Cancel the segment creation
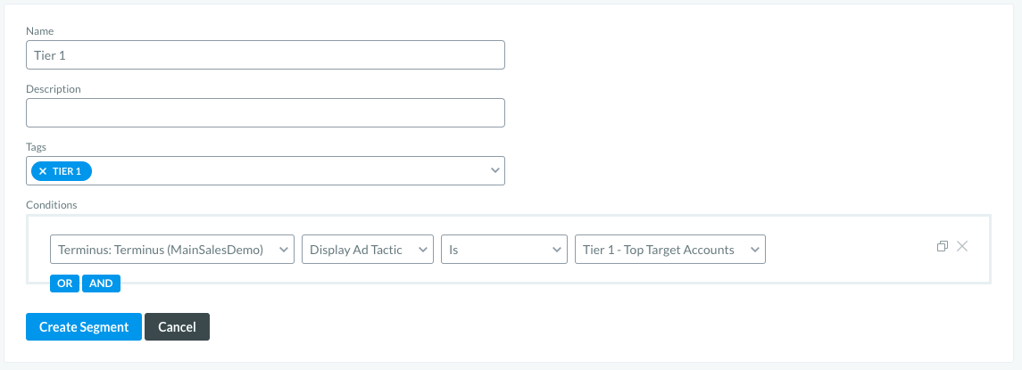The image size is (1022, 370). click(178, 327)
